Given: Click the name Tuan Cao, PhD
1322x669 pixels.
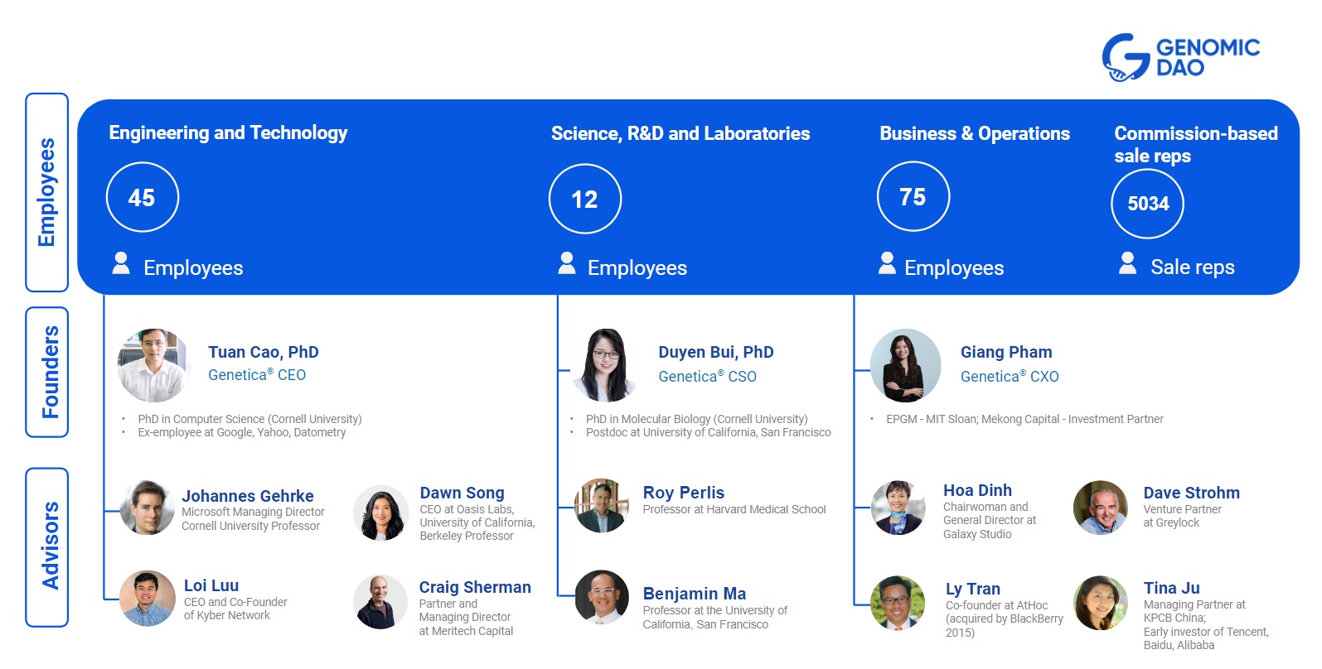Looking at the screenshot, I should pyautogui.click(x=264, y=352).
